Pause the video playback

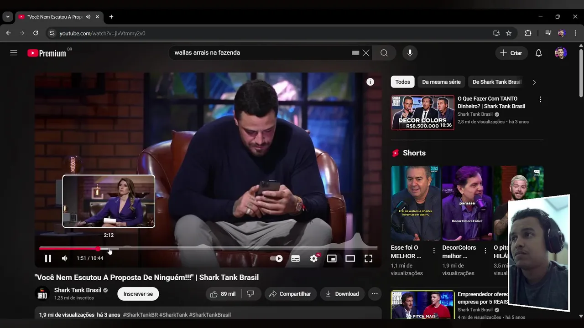[48, 258]
